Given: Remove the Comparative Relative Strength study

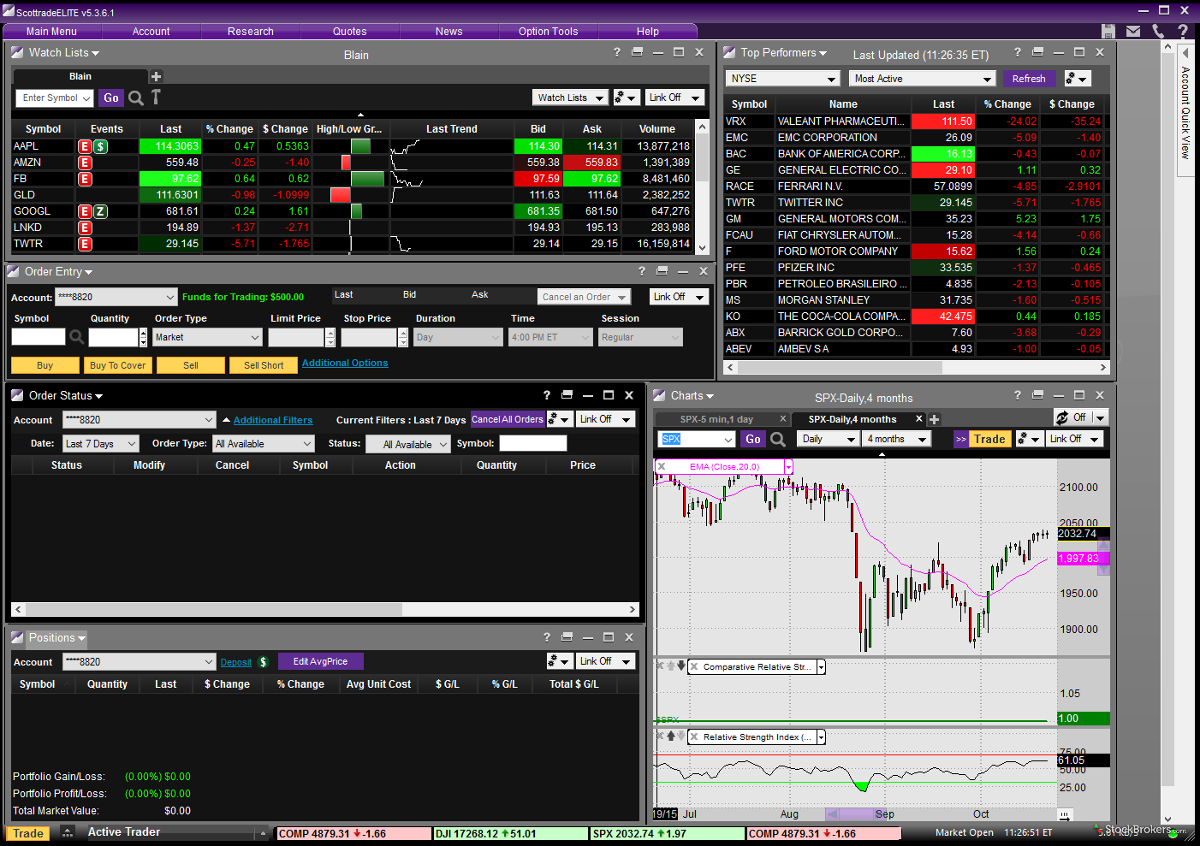Looking at the screenshot, I should (x=694, y=666).
